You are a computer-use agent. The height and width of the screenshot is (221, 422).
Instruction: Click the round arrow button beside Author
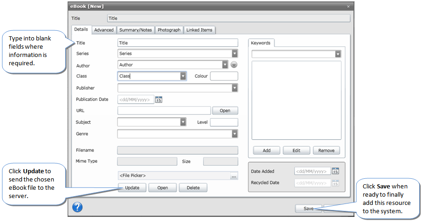click(234, 65)
